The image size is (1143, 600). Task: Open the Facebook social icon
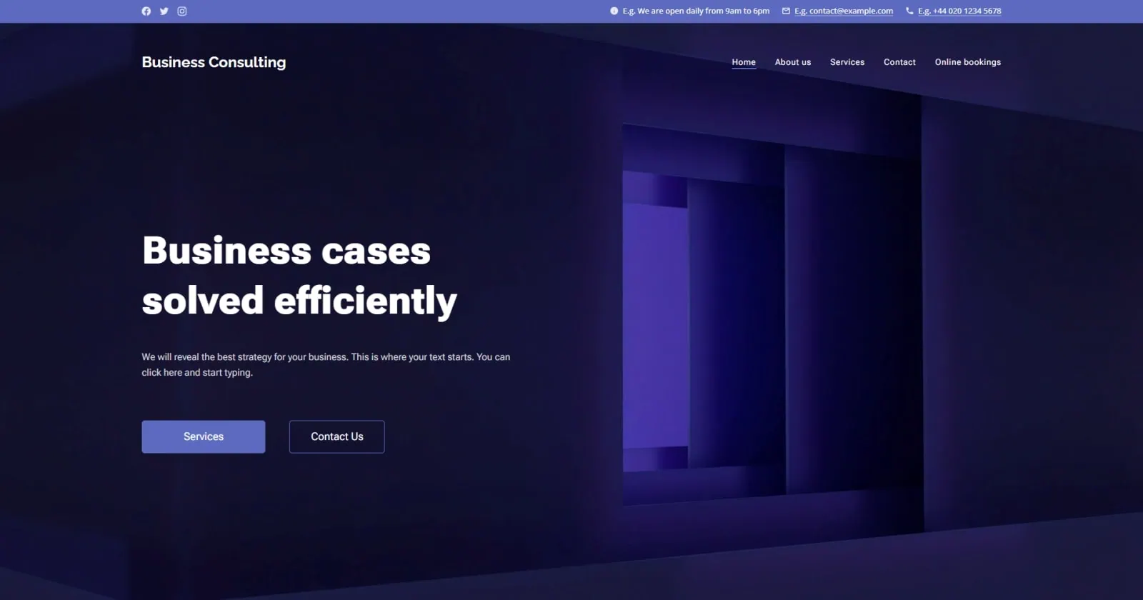coord(146,11)
